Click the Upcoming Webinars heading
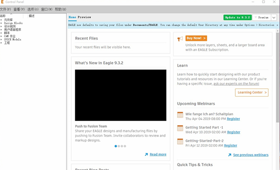Viewport: 280px width, 170px height. click(x=196, y=104)
